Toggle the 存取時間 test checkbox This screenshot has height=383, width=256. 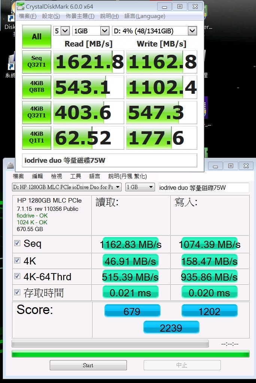click(x=17, y=292)
